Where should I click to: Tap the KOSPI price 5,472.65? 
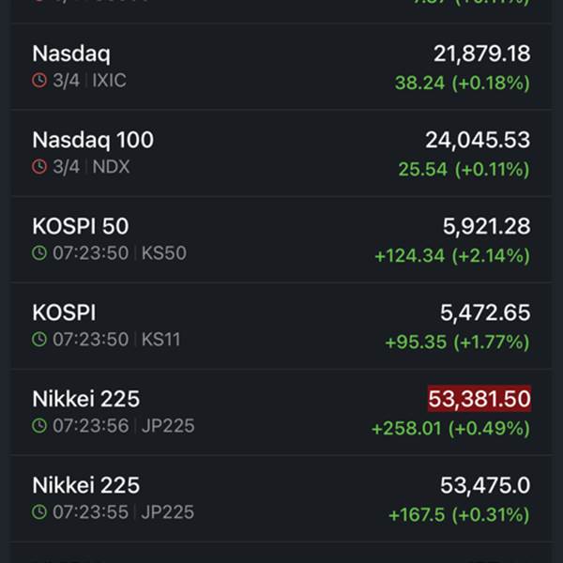[x=485, y=312]
